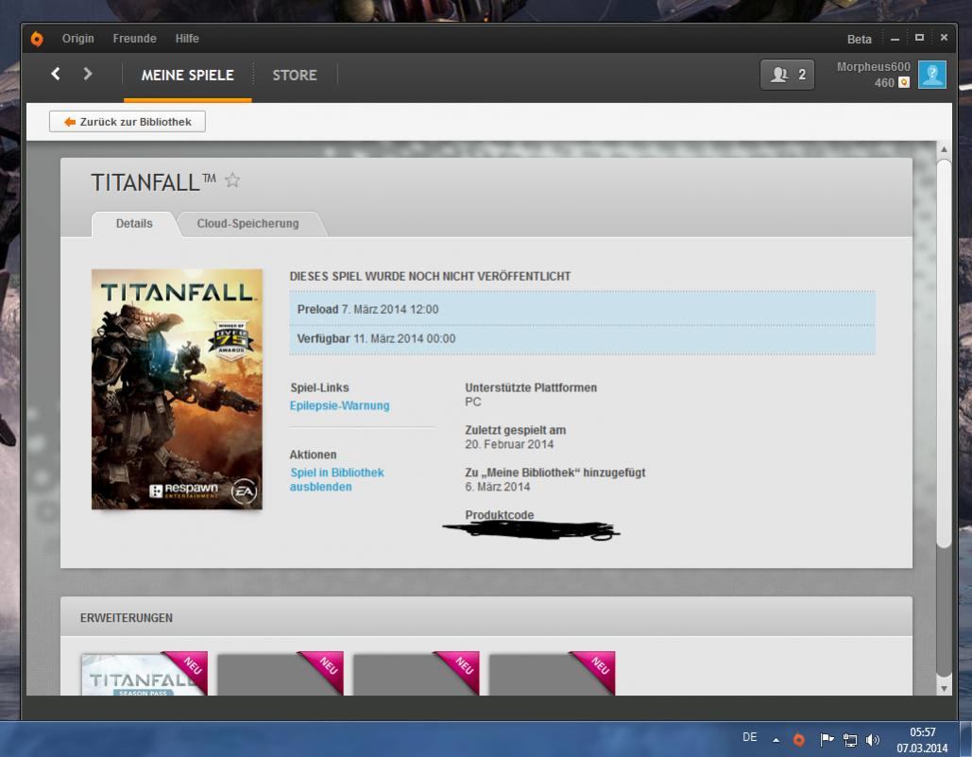Open the friends list counter button
972x757 pixels.
787,75
